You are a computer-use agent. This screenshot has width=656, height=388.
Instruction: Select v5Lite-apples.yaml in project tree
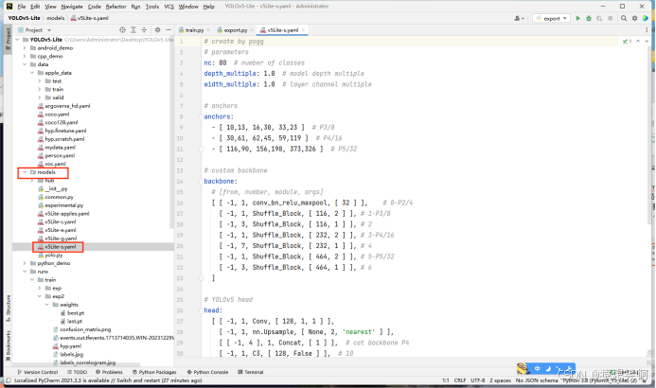pyautogui.click(x=67, y=214)
